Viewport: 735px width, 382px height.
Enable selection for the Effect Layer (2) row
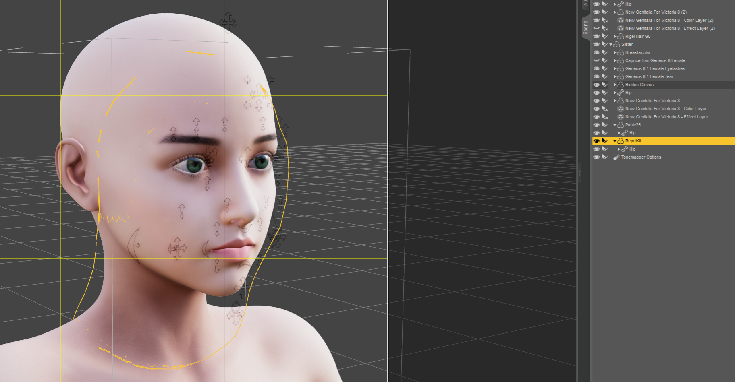604,28
